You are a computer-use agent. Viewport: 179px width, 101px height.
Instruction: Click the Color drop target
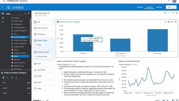[44, 64]
